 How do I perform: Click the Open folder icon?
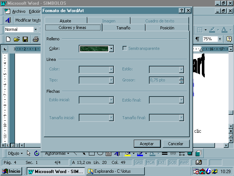[17, 39]
